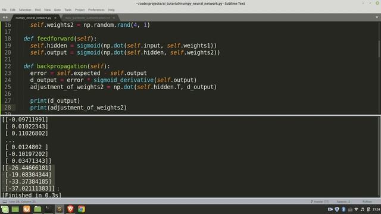Open the File menu

(4, 10)
